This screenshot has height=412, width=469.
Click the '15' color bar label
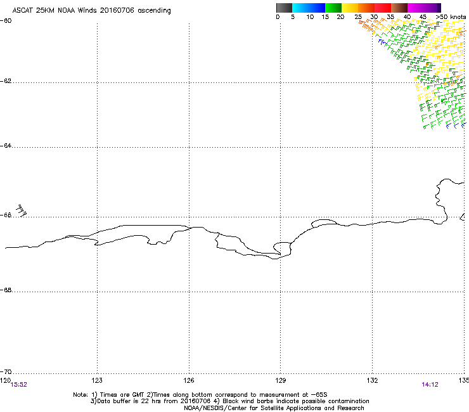point(325,17)
